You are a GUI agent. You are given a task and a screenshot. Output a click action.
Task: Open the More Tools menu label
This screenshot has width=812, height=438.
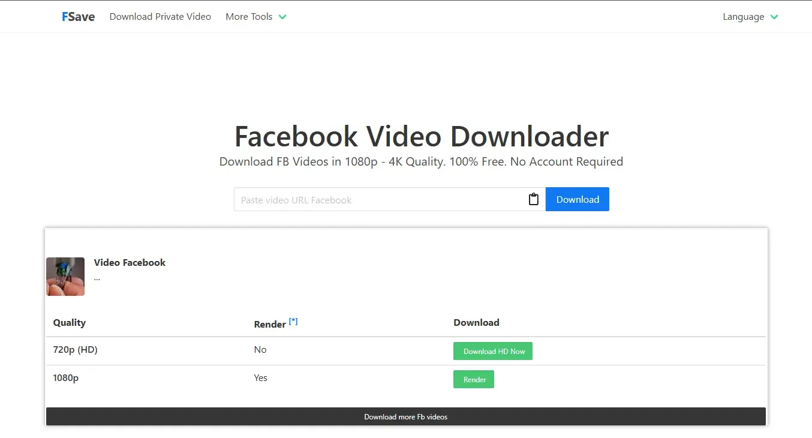click(x=249, y=17)
